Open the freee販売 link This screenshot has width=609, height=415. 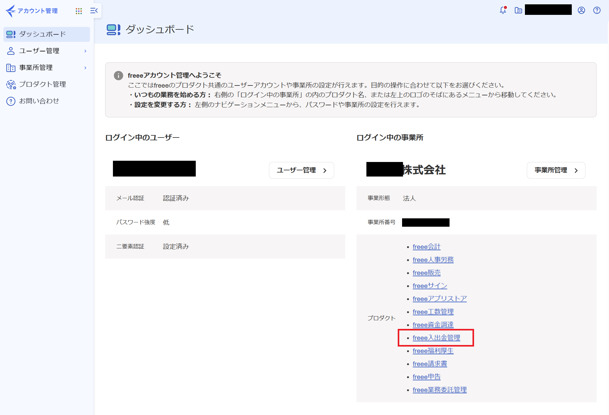coord(427,273)
